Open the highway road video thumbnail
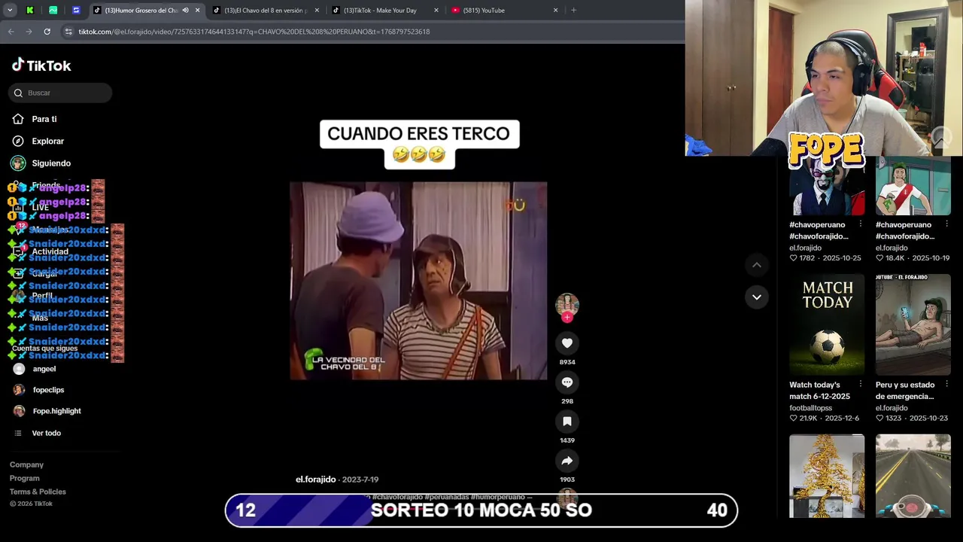963x542 pixels. coord(913,476)
